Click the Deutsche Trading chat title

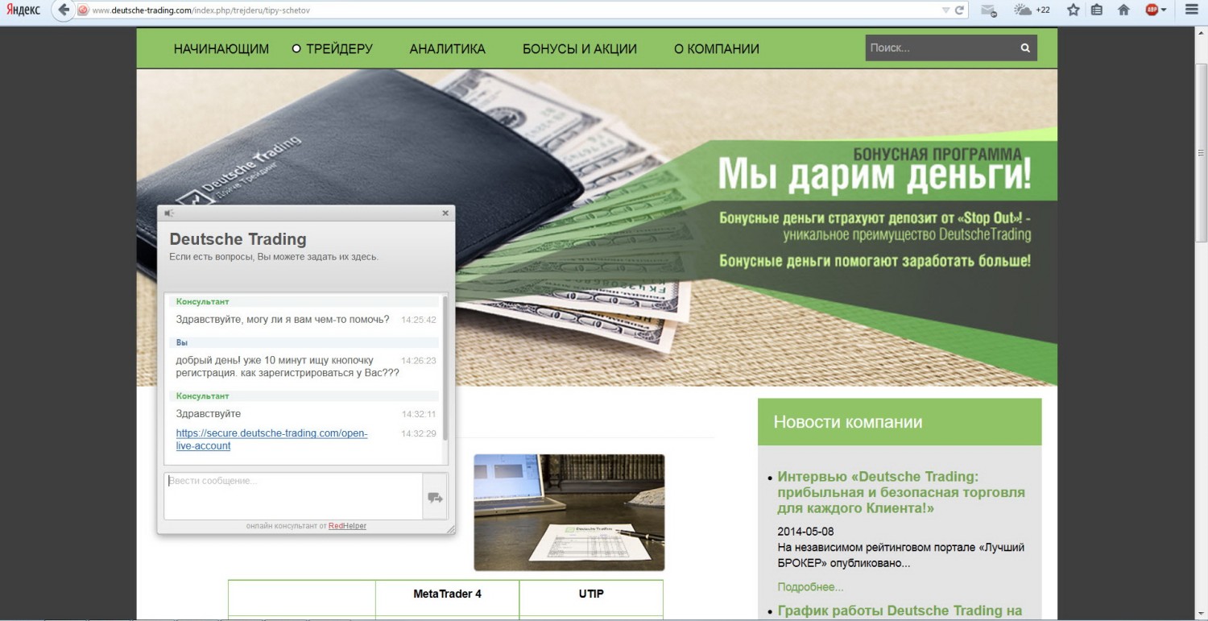coord(238,239)
